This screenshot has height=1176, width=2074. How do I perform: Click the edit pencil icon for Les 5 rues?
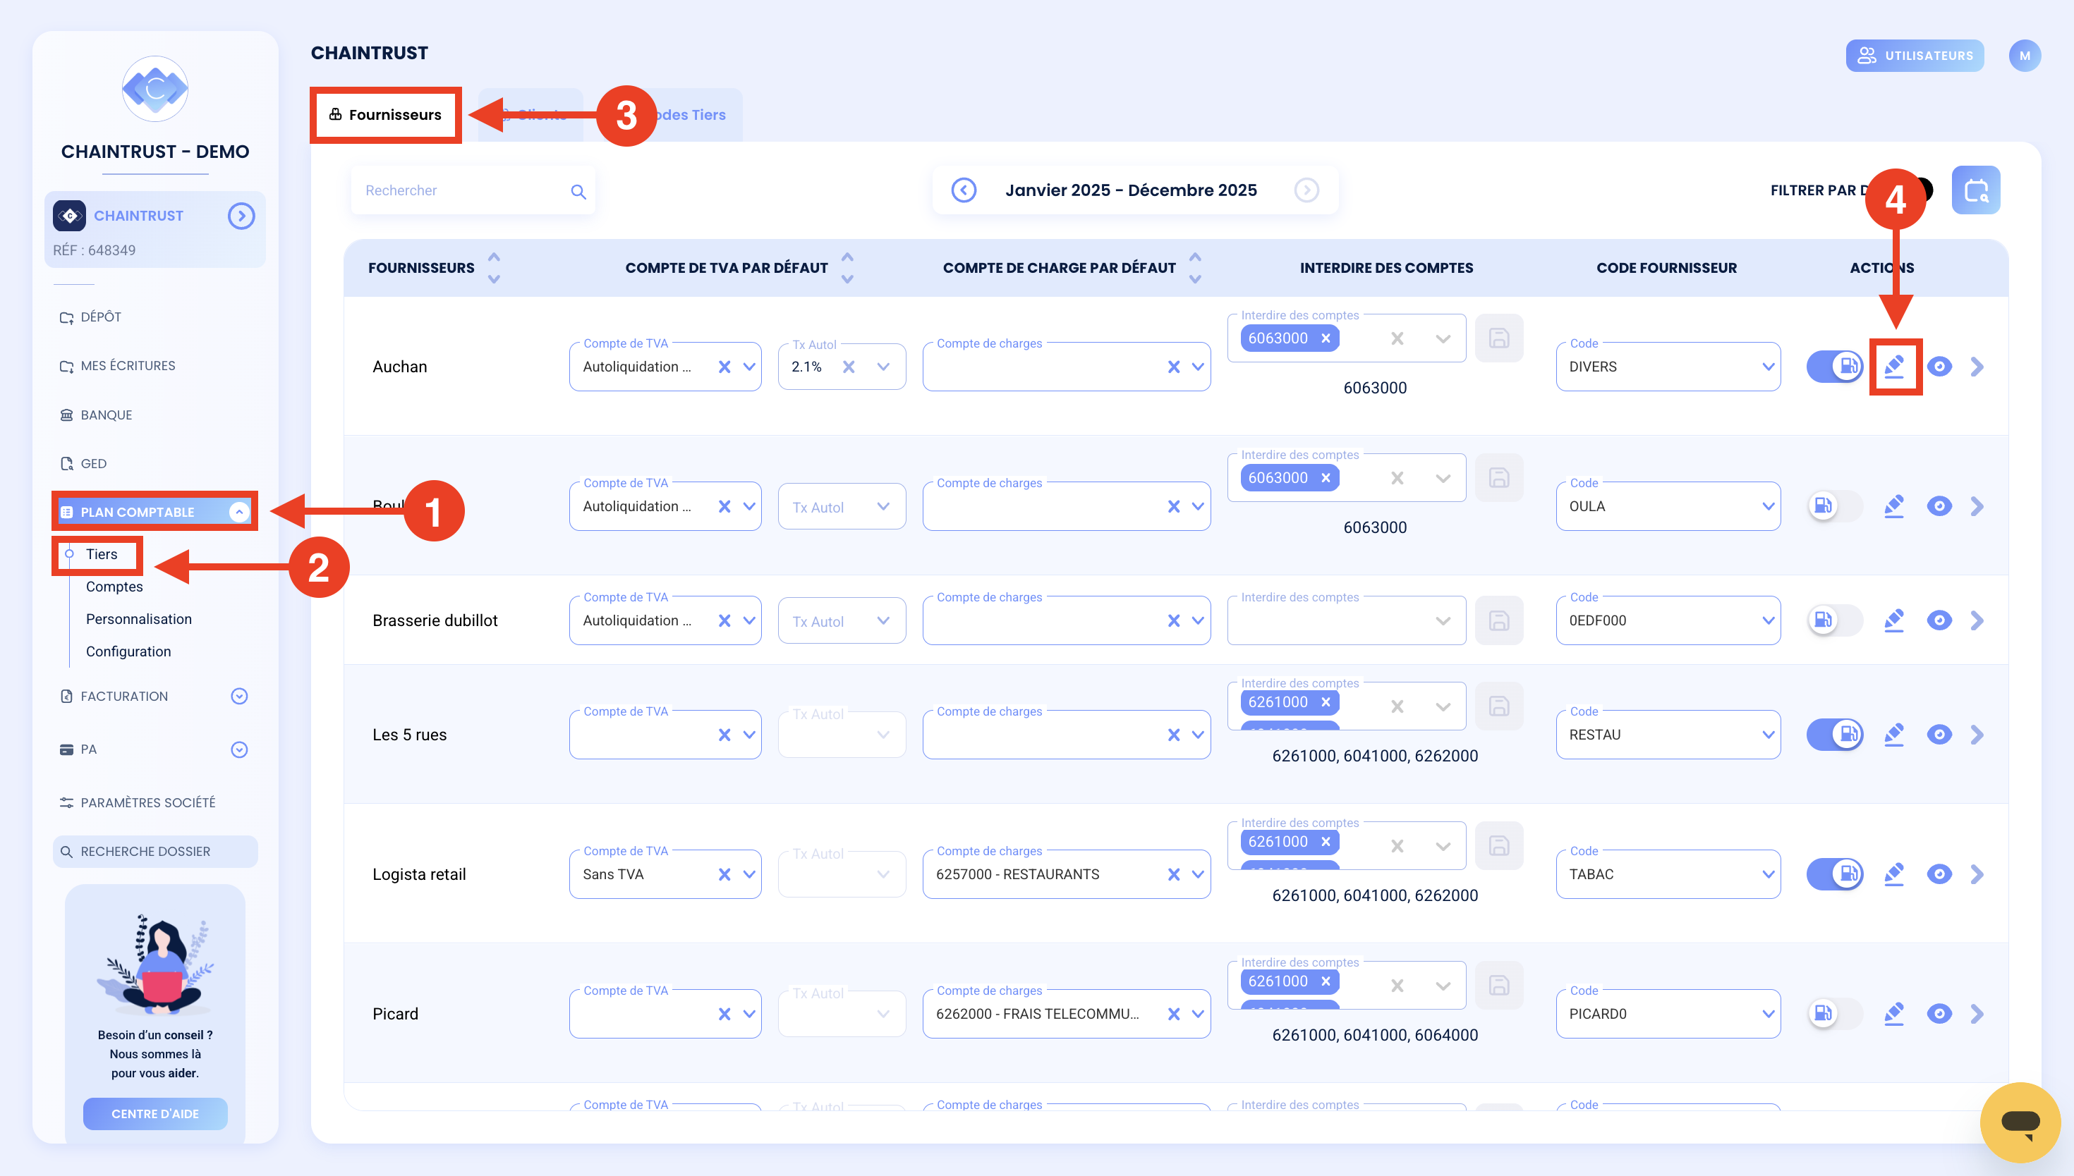pos(1894,734)
